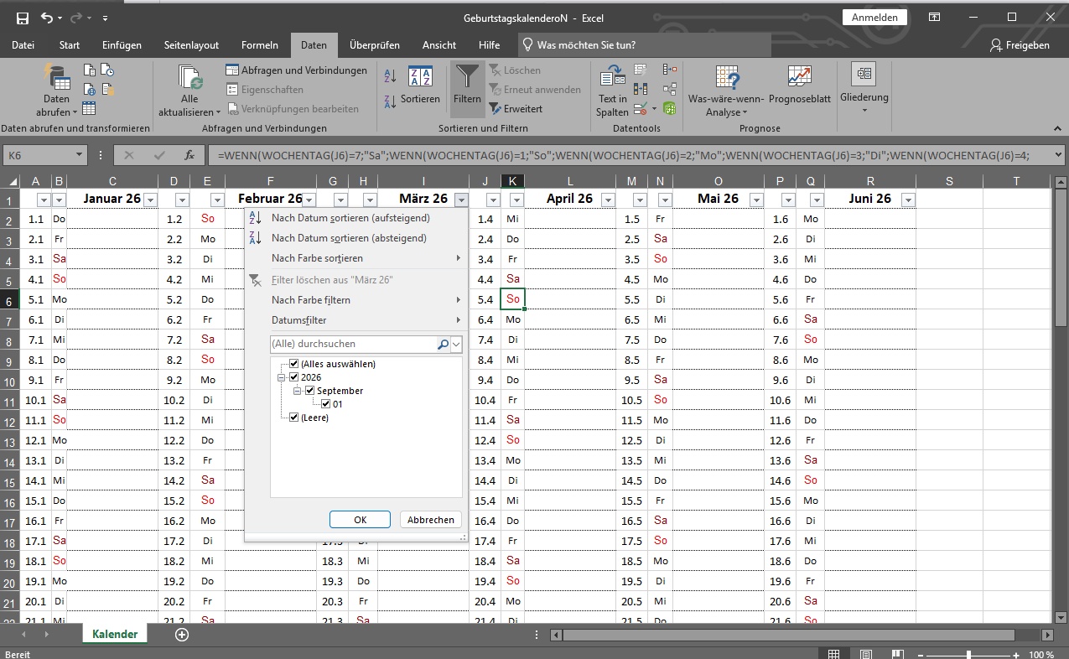
Task: Sort descending with the Z-A icon
Action: point(390,102)
